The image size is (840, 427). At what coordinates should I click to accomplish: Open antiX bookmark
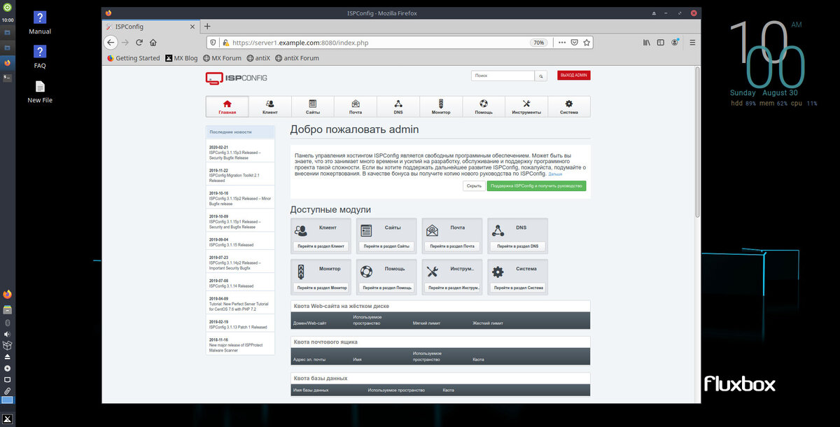point(258,58)
